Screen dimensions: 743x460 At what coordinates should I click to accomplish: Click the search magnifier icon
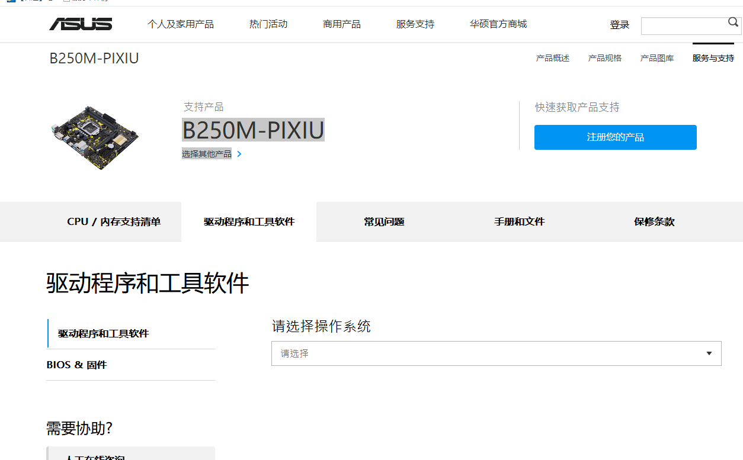point(734,22)
